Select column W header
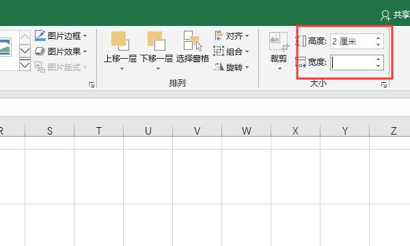 tap(246, 131)
